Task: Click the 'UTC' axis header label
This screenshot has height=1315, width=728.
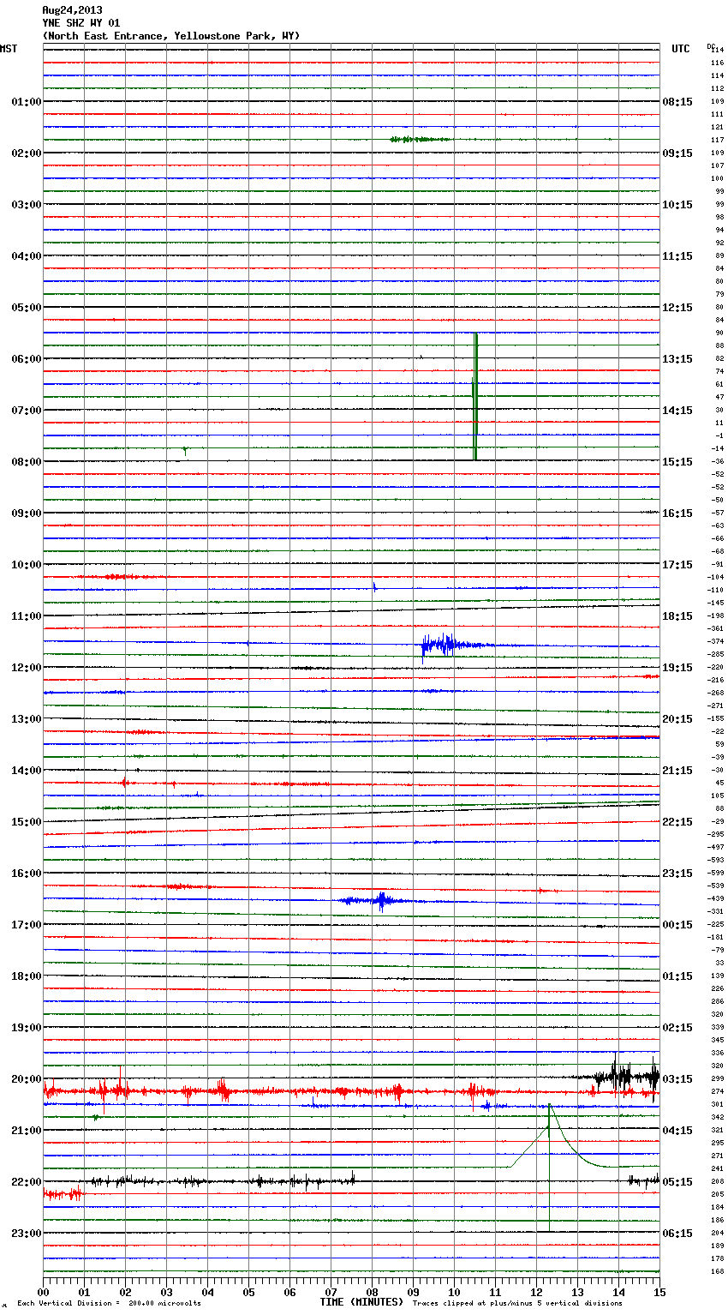Action: 681,49
